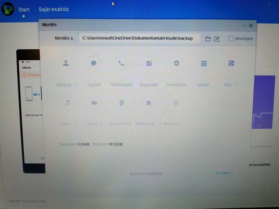This screenshot has height=209, width=279.
Task: Click the edit path pencil icon
Action: (217, 39)
